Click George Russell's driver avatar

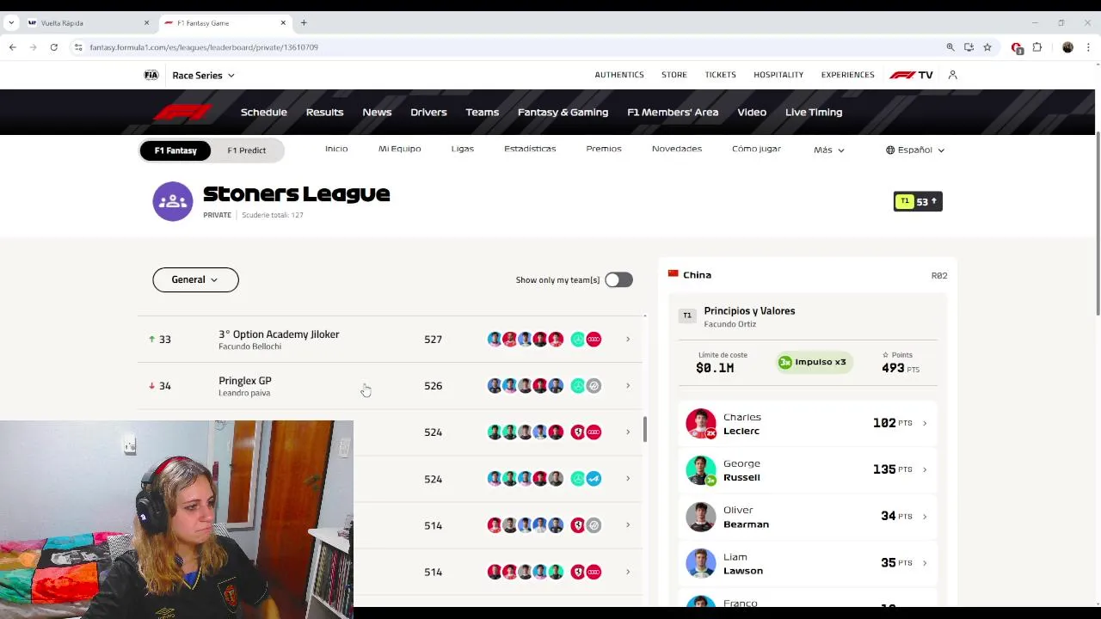pyautogui.click(x=701, y=470)
